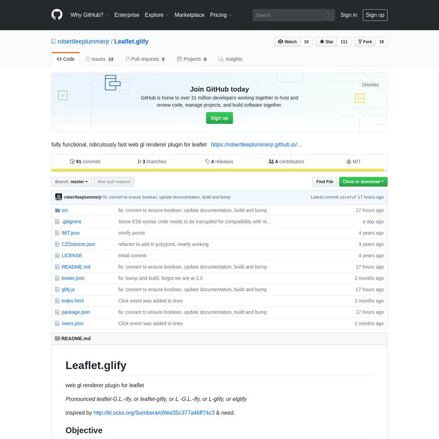Screen dimensions: 439x439
Task: Click the src folder icon
Action: coord(58,210)
